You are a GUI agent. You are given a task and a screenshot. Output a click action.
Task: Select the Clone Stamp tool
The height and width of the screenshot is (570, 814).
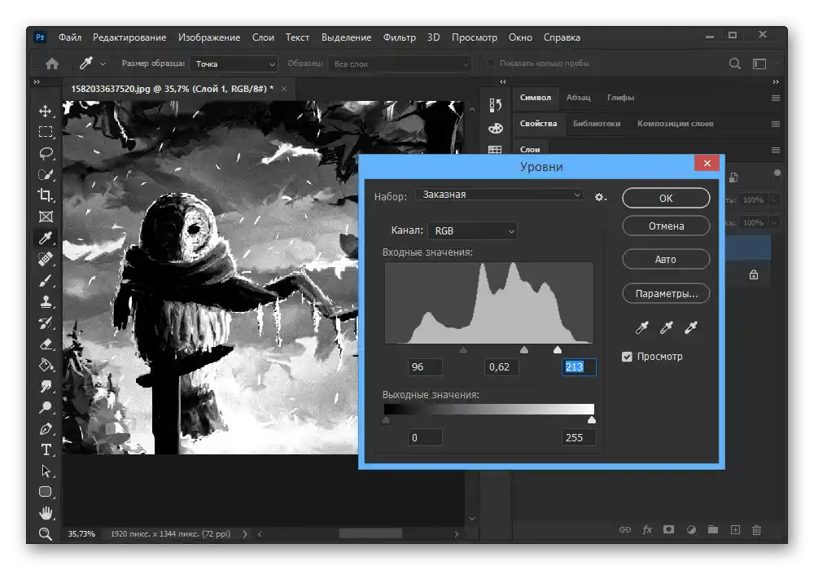point(46,301)
